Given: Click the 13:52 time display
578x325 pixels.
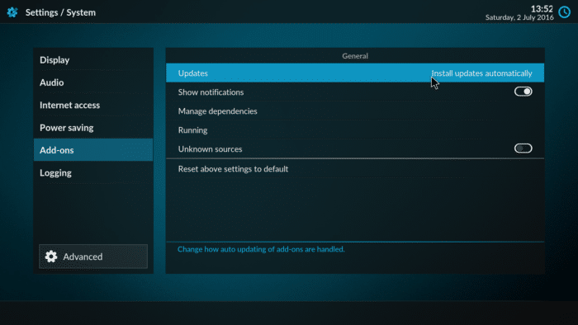Looking at the screenshot, I should coord(542,8).
